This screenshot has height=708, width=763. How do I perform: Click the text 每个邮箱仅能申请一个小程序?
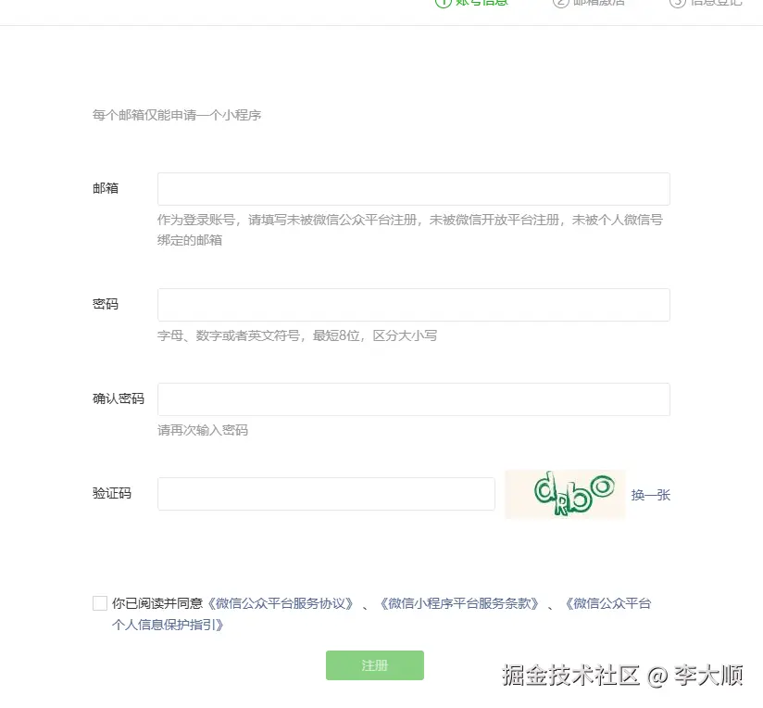(x=177, y=116)
